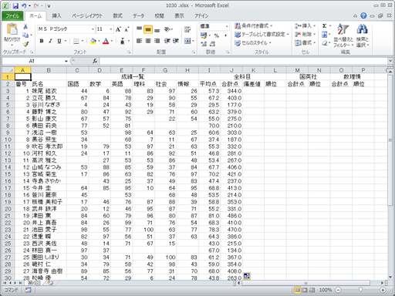Switch to the データ ribbon tab
Viewport: 395px width, 296px height.
pyautogui.click(x=138, y=16)
